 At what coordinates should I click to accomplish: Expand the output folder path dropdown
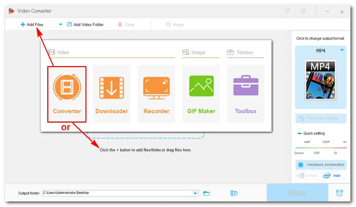pos(195,193)
